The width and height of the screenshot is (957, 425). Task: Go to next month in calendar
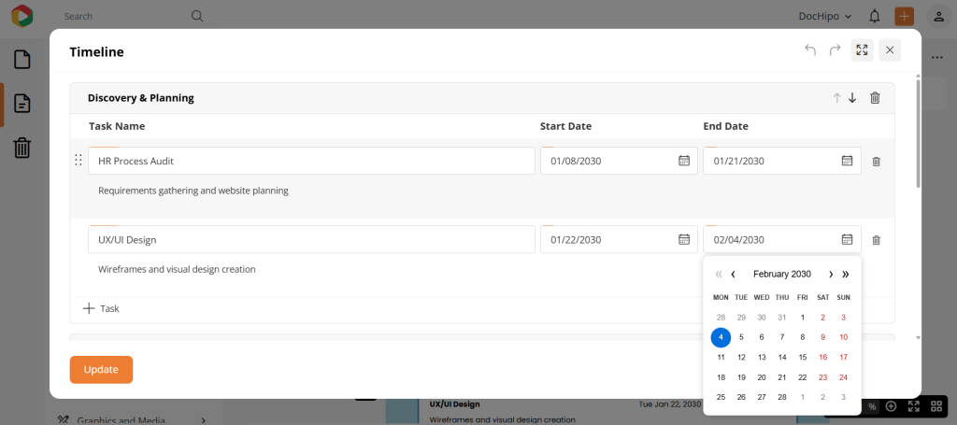831,275
